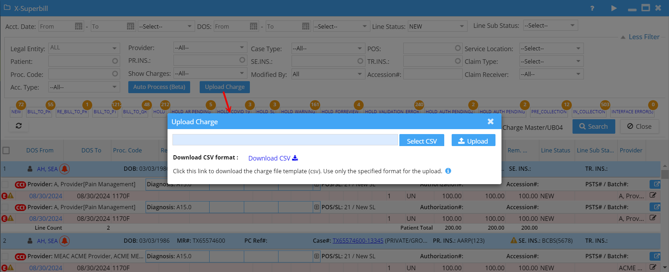The height and width of the screenshot is (272, 669).
Task: Open Provider --All-- dropdown
Action: (210, 47)
